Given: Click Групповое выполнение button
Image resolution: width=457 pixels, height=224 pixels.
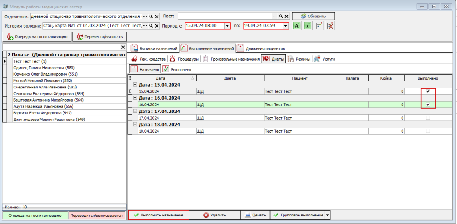Looking at the screenshot, I should click(x=298, y=215).
